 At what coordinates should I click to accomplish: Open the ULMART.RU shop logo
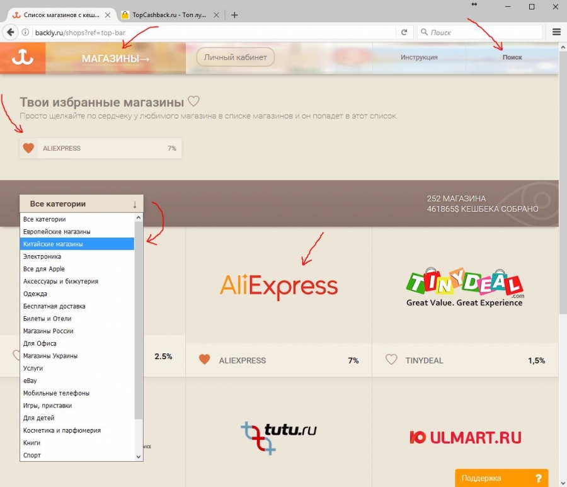tap(466, 437)
